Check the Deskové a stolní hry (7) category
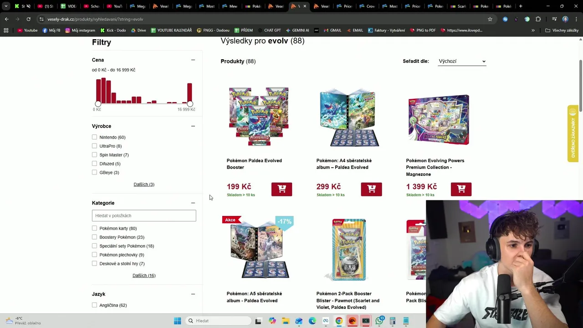Viewport: 583px width, 328px height. pos(94,263)
